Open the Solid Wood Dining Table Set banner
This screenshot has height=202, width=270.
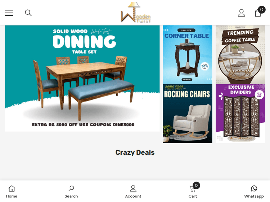pyautogui.click(x=82, y=79)
